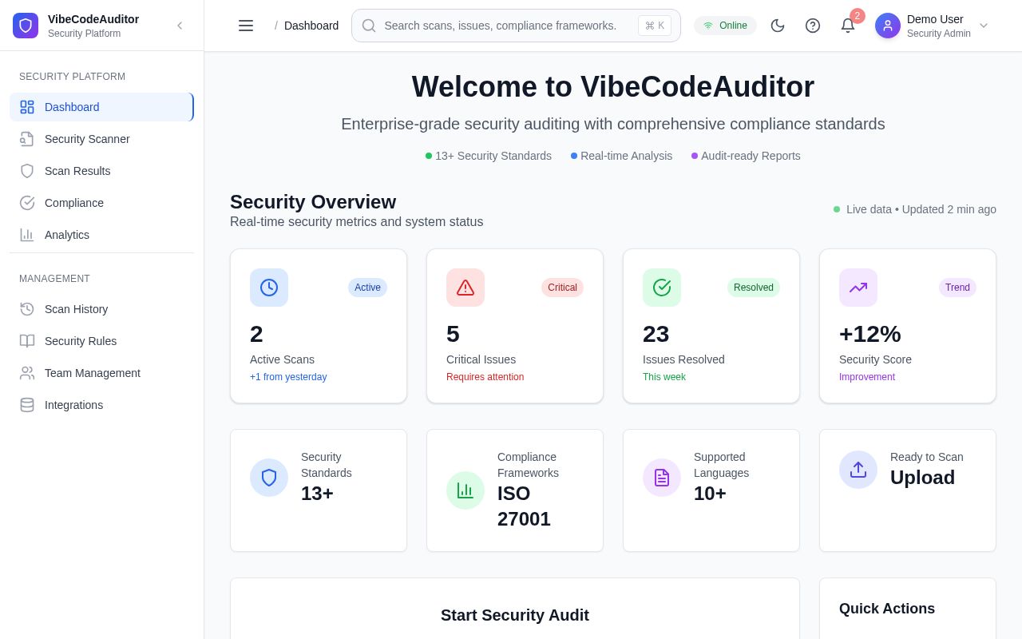1022x639 pixels.
Task: Click the search field for scans and issues
Action: 516,26
